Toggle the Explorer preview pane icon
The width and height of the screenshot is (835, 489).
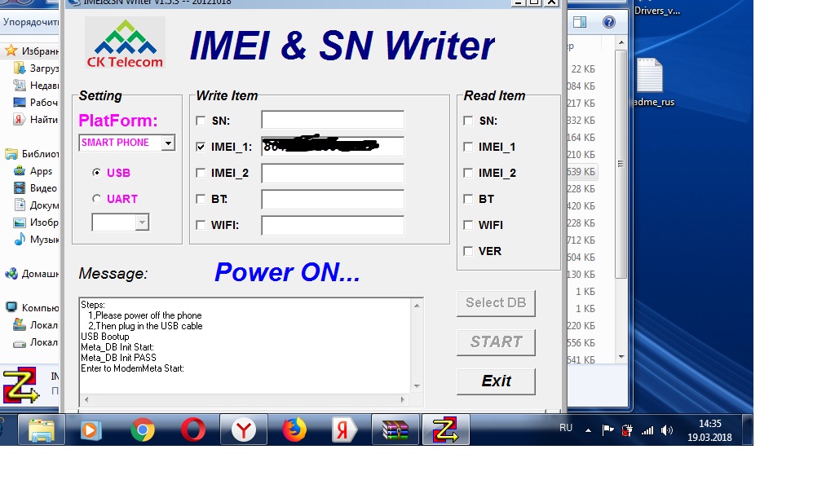580,22
